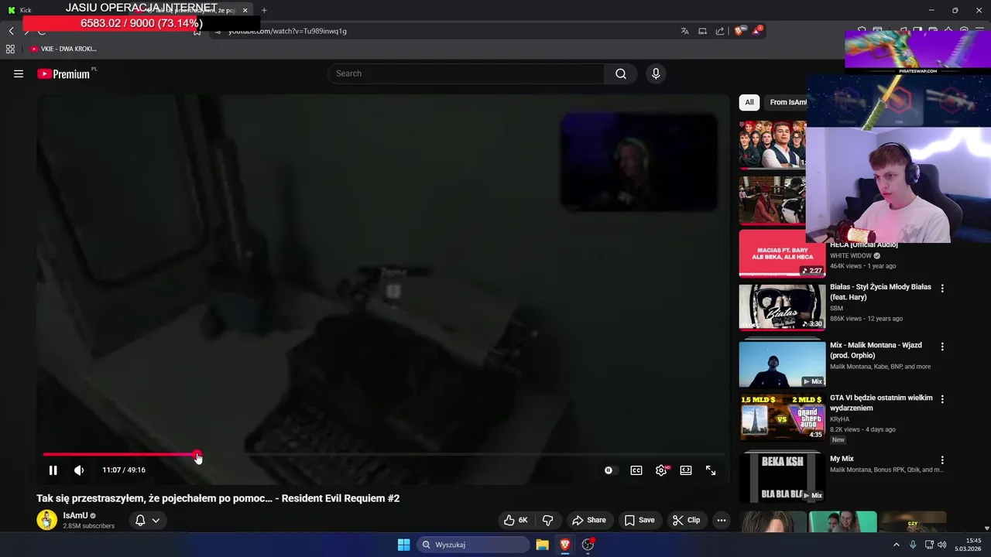
Task: Click the video title Resident Evil Requiem #2
Action: pyautogui.click(x=218, y=498)
